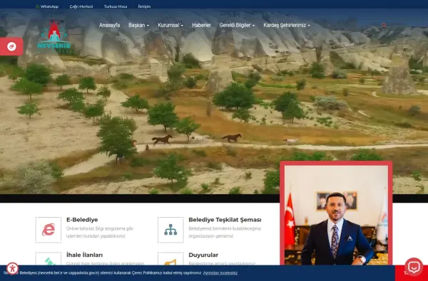This screenshot has height=281, width=428.
Task: Go to the Anasayfa menu item
Action: (109, 25)
